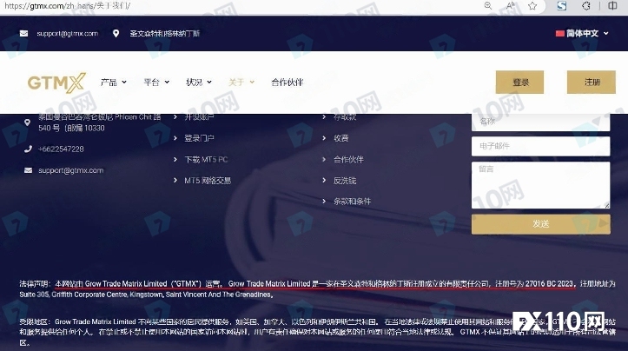Viewport: 628px width, 351px height.
Task: Click the 电子邮件 input field
Action: coord(540,146)
